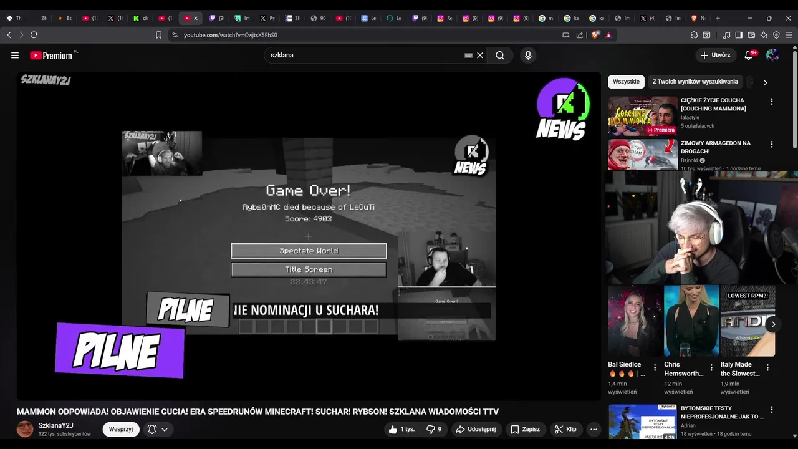Open the Chris Hemsworth short thumbnail
The width and height of the screenshot is (798, 449).
coord(691,321)
